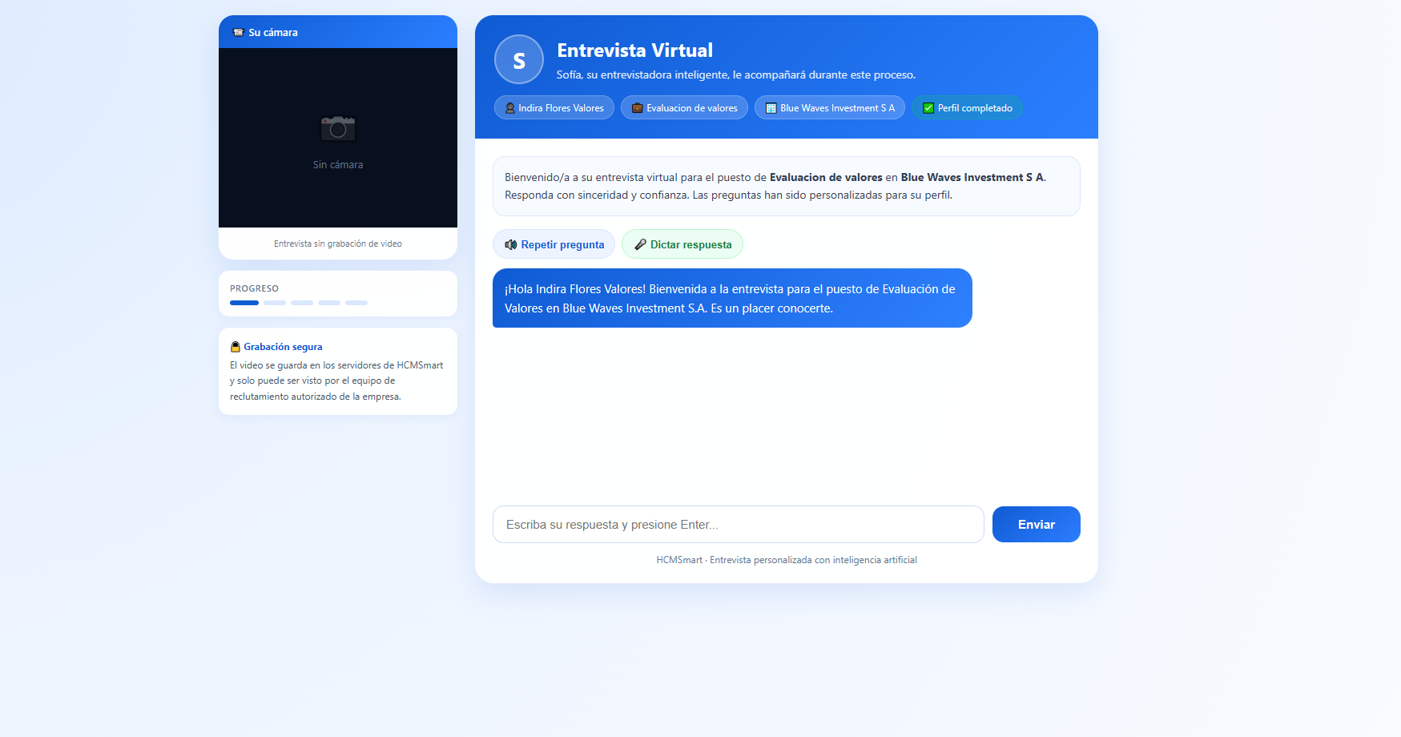
Task: Click the Grabación segura title
Action: pos(284,347)
